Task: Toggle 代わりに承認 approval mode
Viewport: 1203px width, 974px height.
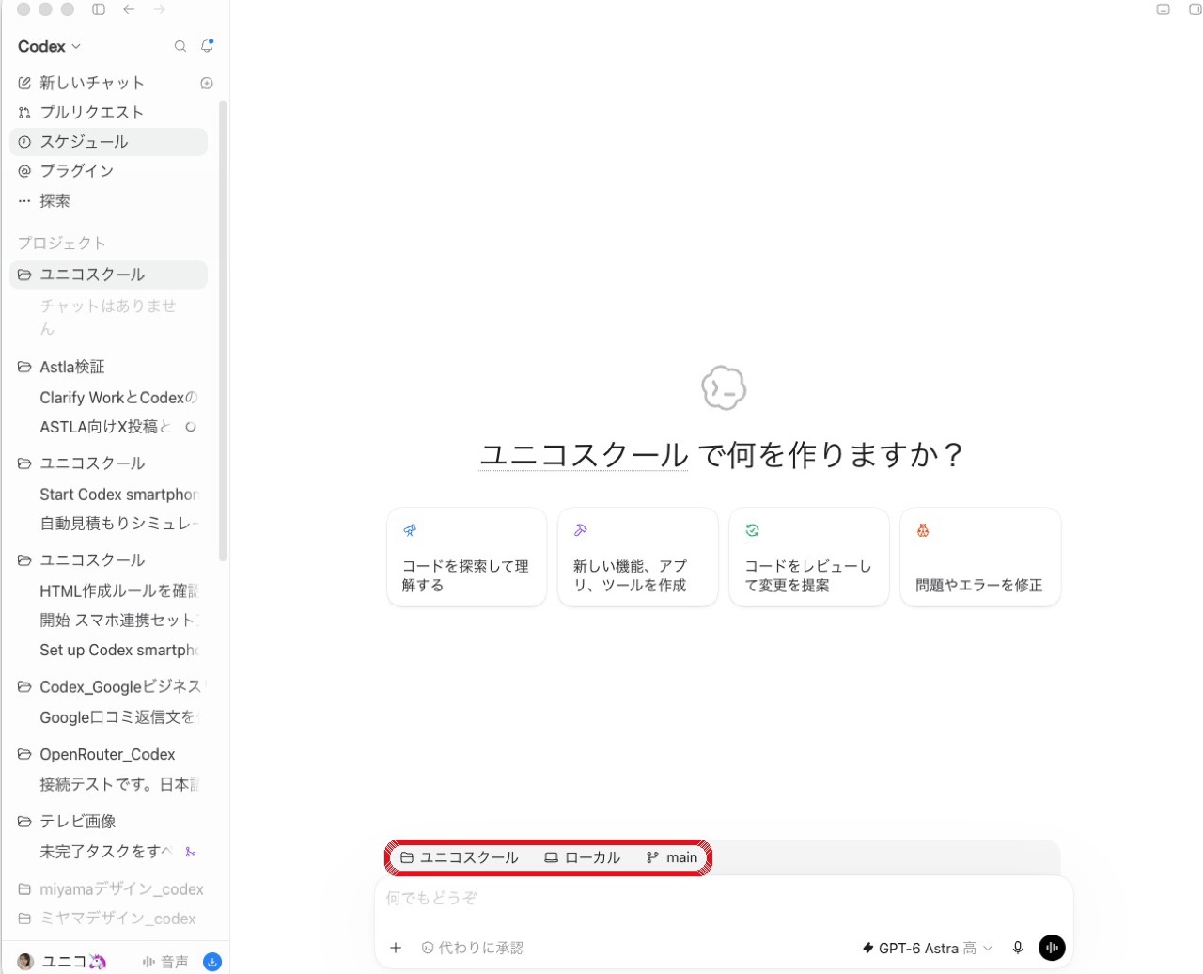Action: point(473,948)
